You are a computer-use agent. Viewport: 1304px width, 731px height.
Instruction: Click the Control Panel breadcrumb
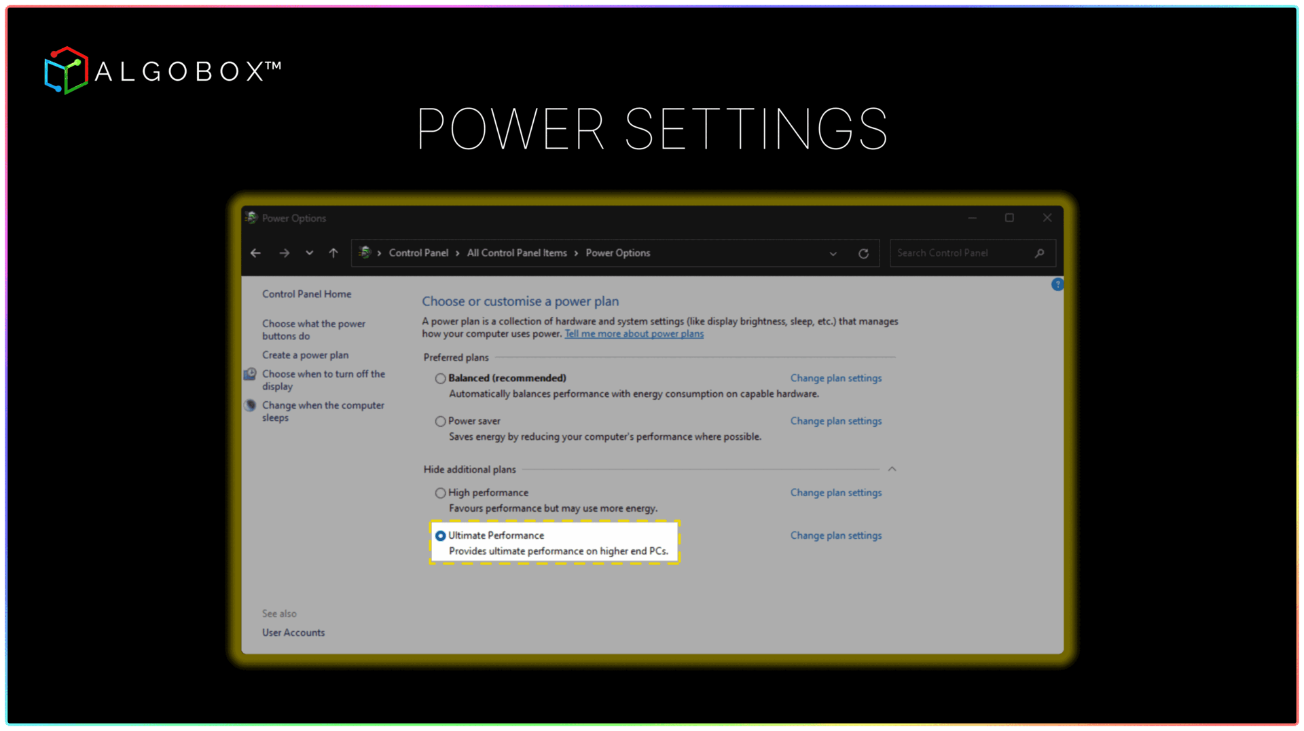coord(418,253)
